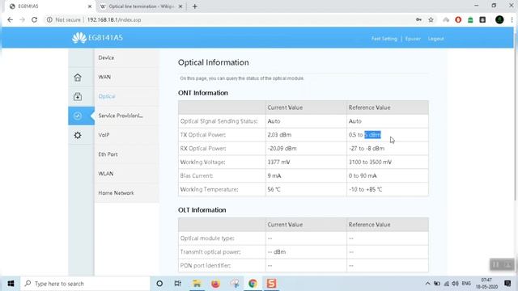Screen dimensions: 518x291
Task: Open the Home Network menu item
Action: point(127,193)
